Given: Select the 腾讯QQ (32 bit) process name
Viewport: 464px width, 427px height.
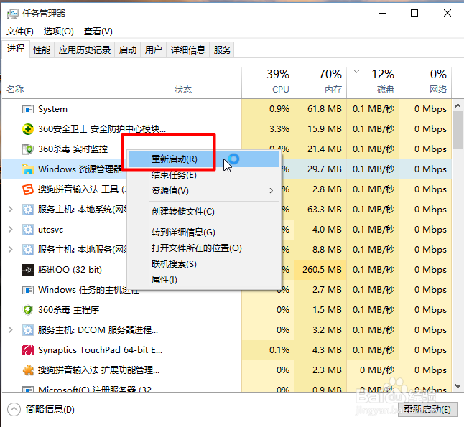Looking at the screenshot, I should 70,270.
